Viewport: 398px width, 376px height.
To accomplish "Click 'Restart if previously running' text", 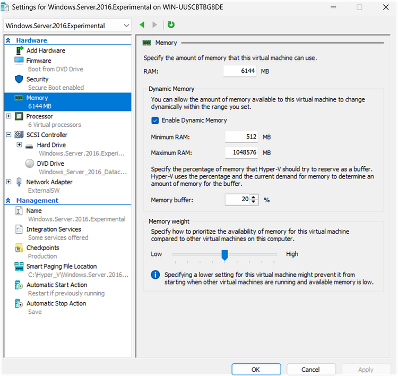I will pyautogui.click(x=66, y=294).
